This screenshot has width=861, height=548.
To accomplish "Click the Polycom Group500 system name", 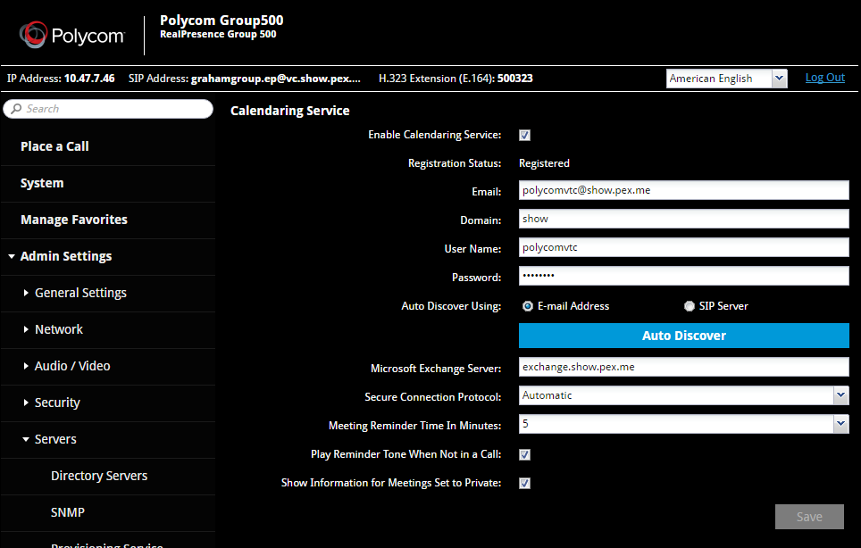I will pos(222,21).
